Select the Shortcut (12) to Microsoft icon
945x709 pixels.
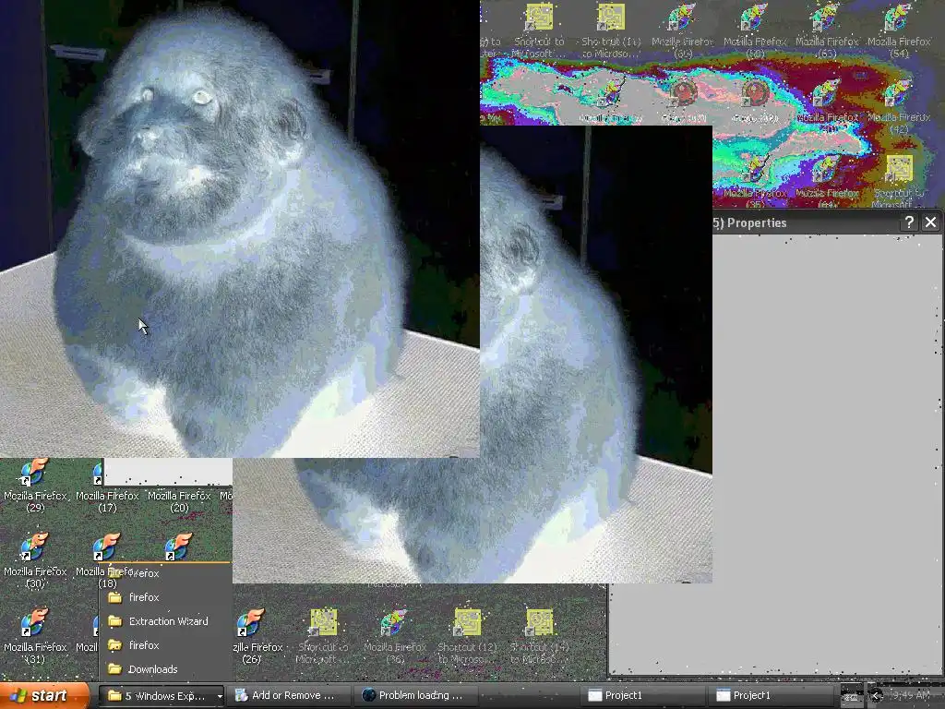467,637
